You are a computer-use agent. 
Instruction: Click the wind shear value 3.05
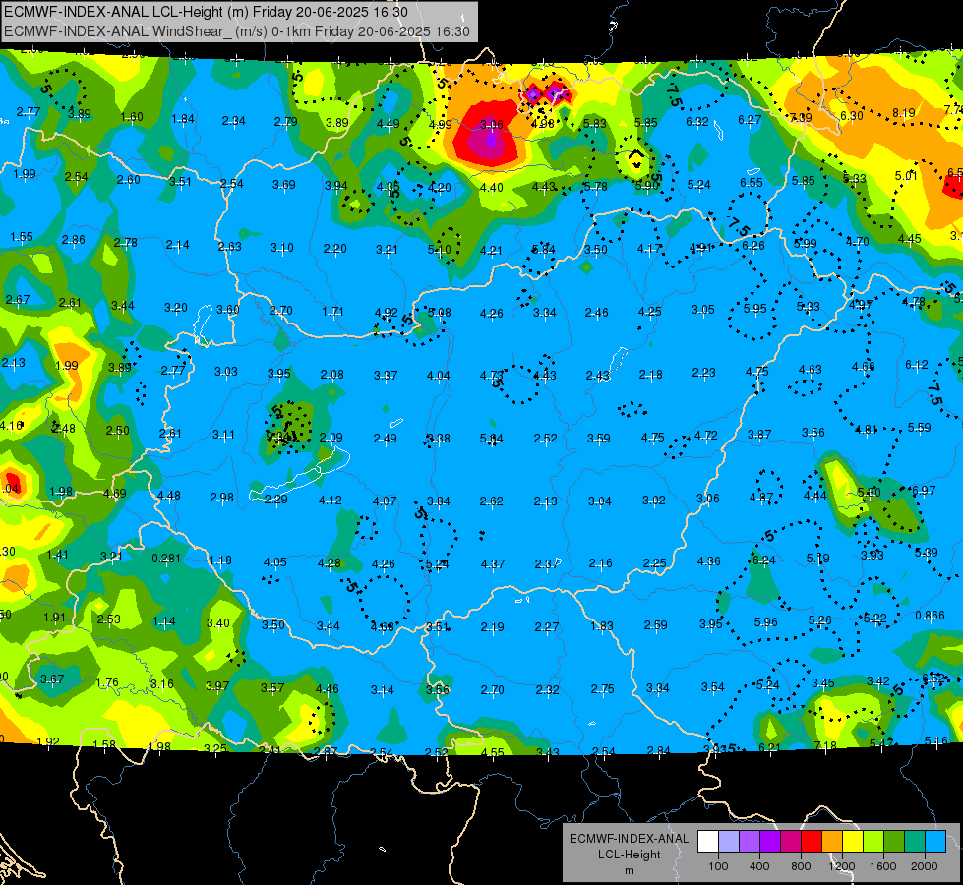[702, 310]
